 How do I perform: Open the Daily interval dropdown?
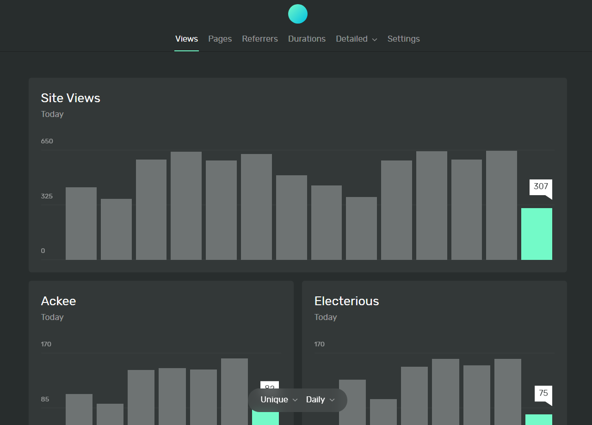(320, 400)
